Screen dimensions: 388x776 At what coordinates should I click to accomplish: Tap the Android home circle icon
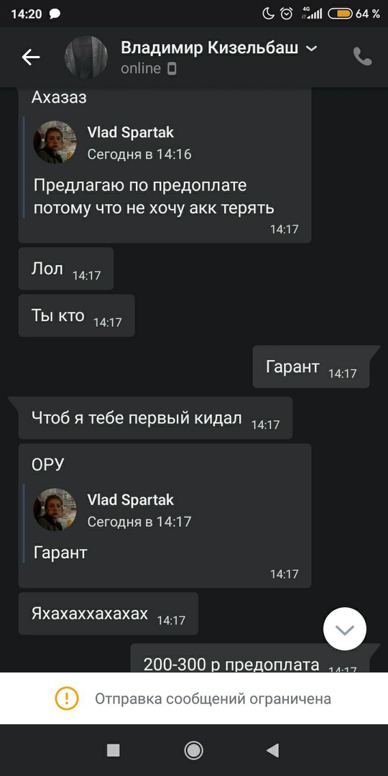[193, 750]
